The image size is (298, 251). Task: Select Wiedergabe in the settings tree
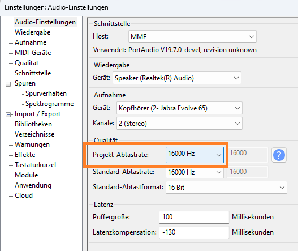coord(32,32)
